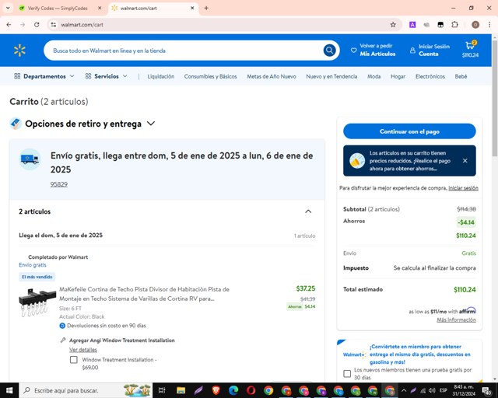Show hidden system tray icons chevron
Viewport: 498px width, 398px height.
404,390
